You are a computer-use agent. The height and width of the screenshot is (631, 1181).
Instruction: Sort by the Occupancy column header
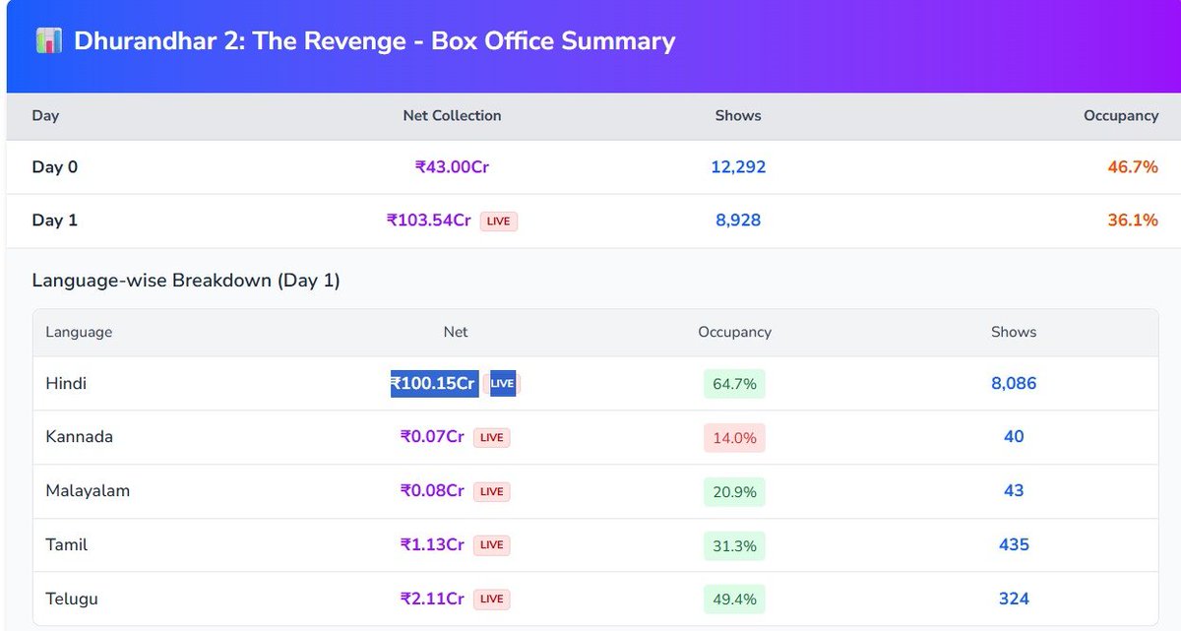pyautogui.click(x=1121, y=115)
